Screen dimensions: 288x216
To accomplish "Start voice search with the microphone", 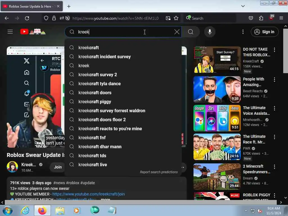I will click(x=210, y=32).
